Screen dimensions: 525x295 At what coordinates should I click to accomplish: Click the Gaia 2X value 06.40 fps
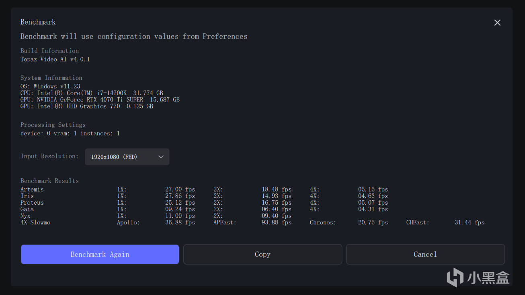277,209
